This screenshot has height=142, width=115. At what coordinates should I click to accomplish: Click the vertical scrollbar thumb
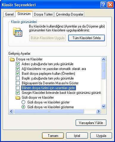coord(104,71)
